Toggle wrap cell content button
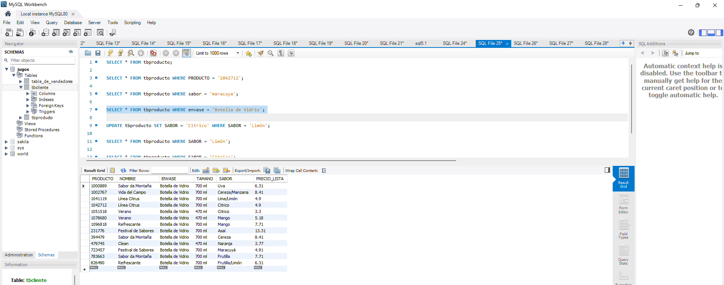The image size is (724, 285). (324, 171)
